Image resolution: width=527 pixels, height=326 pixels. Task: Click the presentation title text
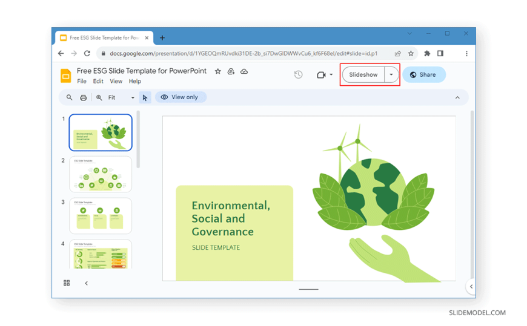142,71
